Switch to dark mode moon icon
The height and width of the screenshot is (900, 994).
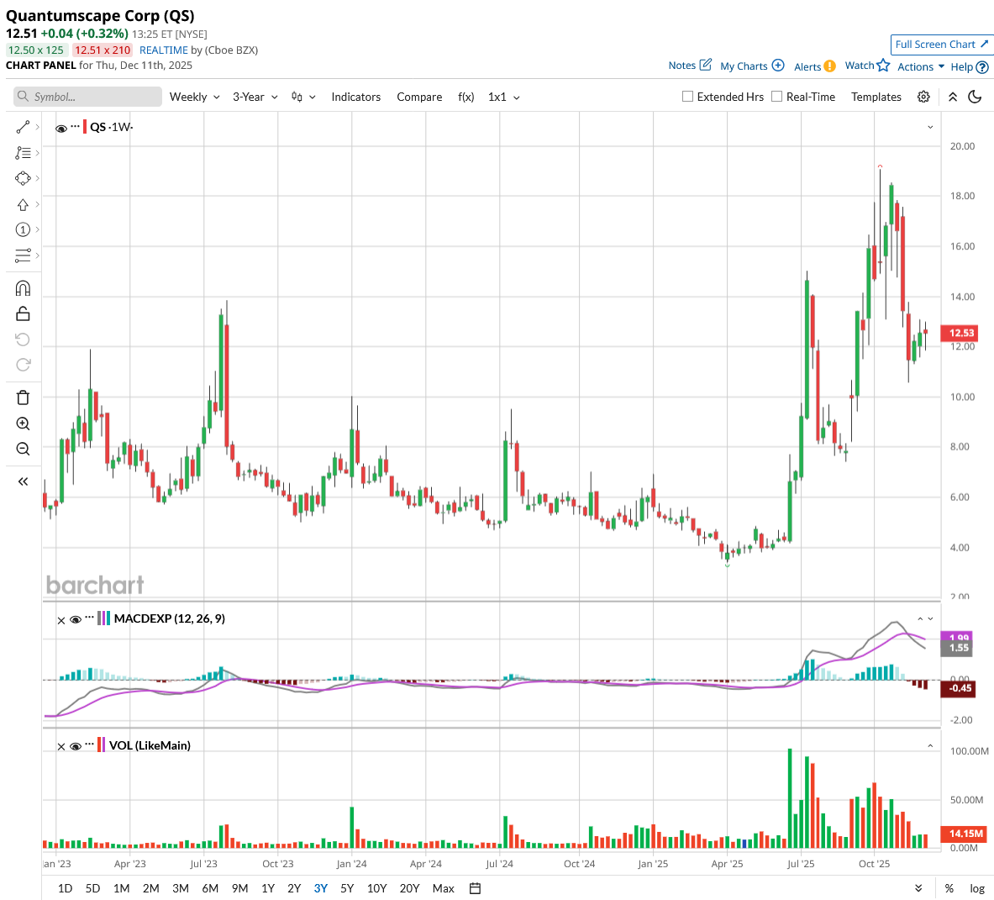pyautogui.click(x=975, y=97)
